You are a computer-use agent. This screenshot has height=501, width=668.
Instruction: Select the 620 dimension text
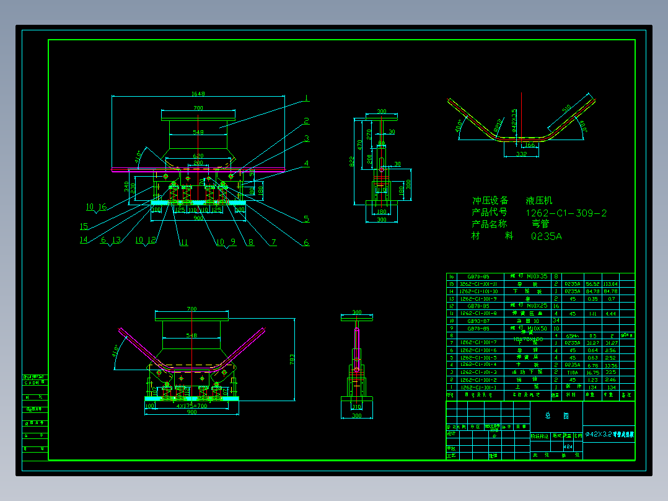(198, 156)
